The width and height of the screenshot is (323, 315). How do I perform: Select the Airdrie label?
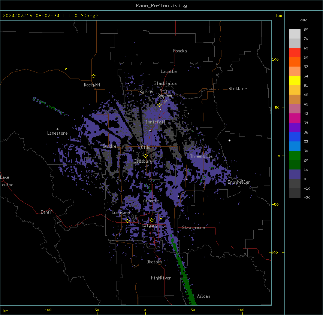(151, 201)
